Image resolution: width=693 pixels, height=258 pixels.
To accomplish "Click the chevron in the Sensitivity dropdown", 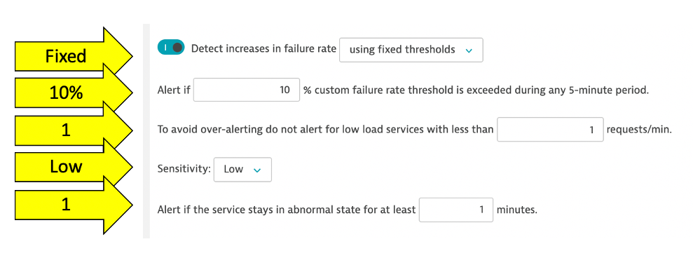I will 256,170.
